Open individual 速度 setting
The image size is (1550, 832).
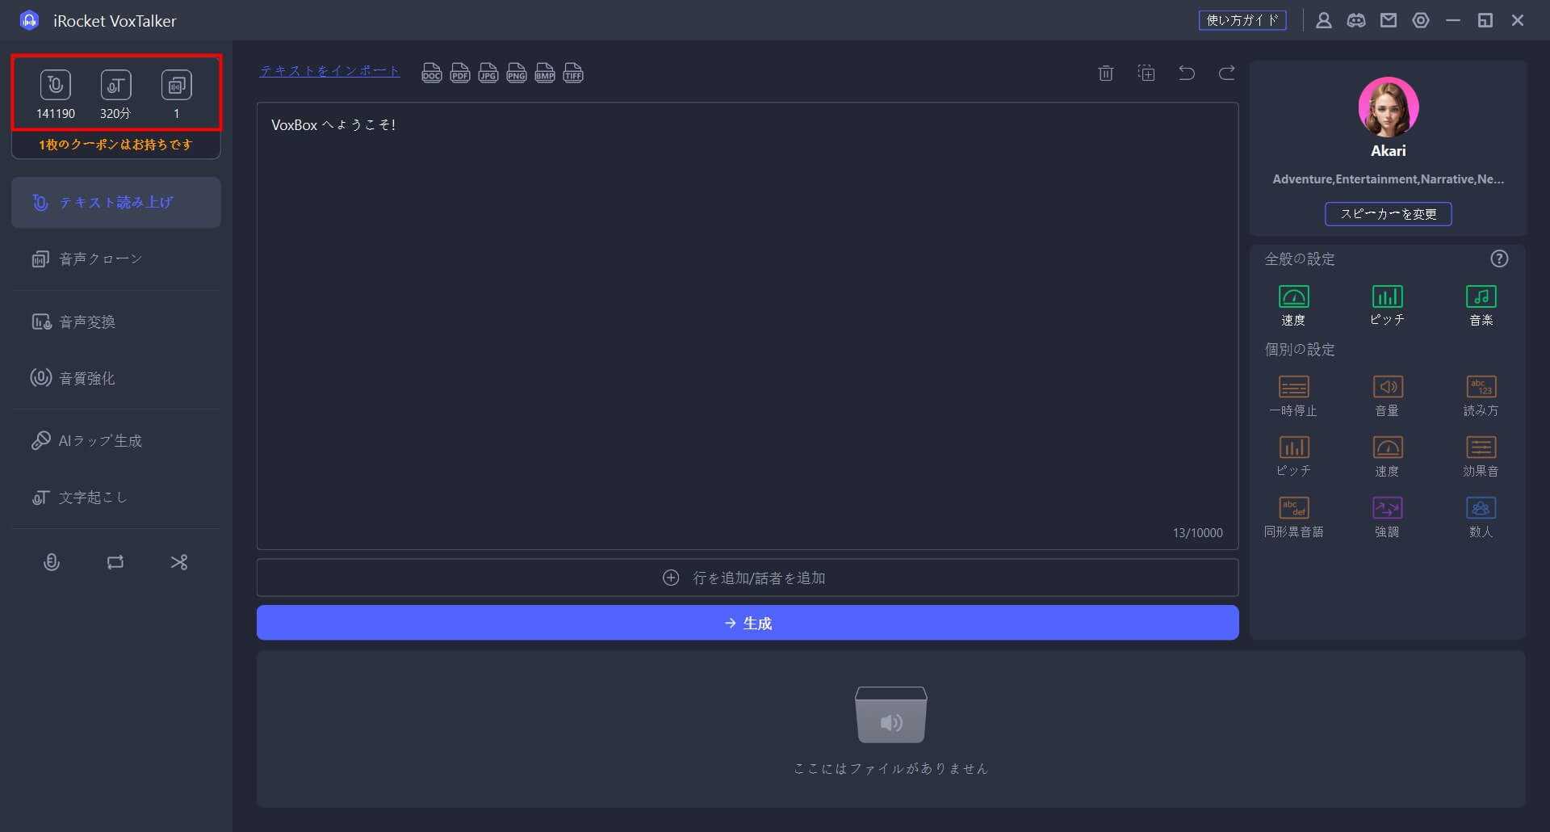tap(1387, 456)
